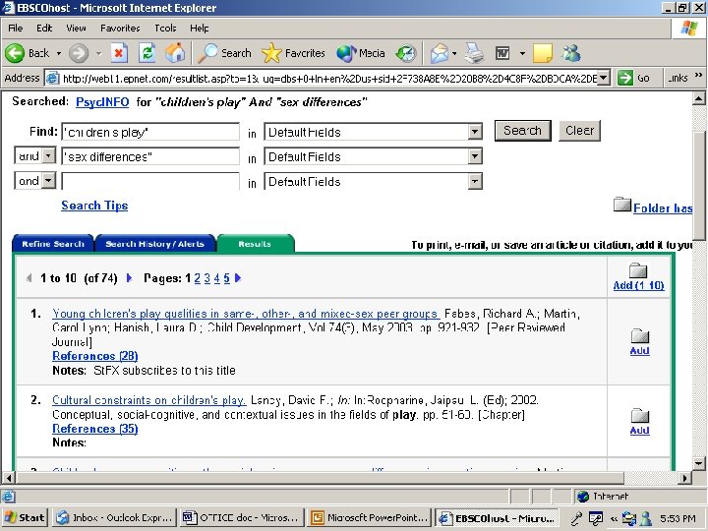Click next pages arrow after page 5
This screenshot has width=708, height=531.
tap(238, 278)
